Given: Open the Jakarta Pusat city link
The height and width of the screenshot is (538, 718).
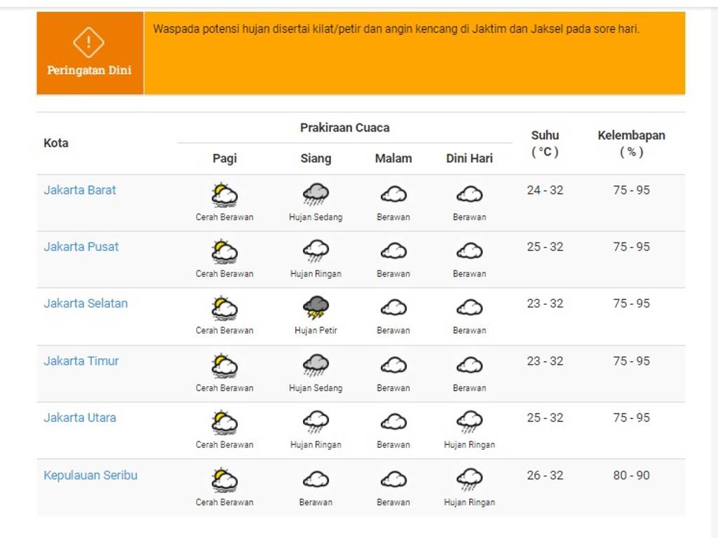Looking at the screenshot, I should 81,247.
